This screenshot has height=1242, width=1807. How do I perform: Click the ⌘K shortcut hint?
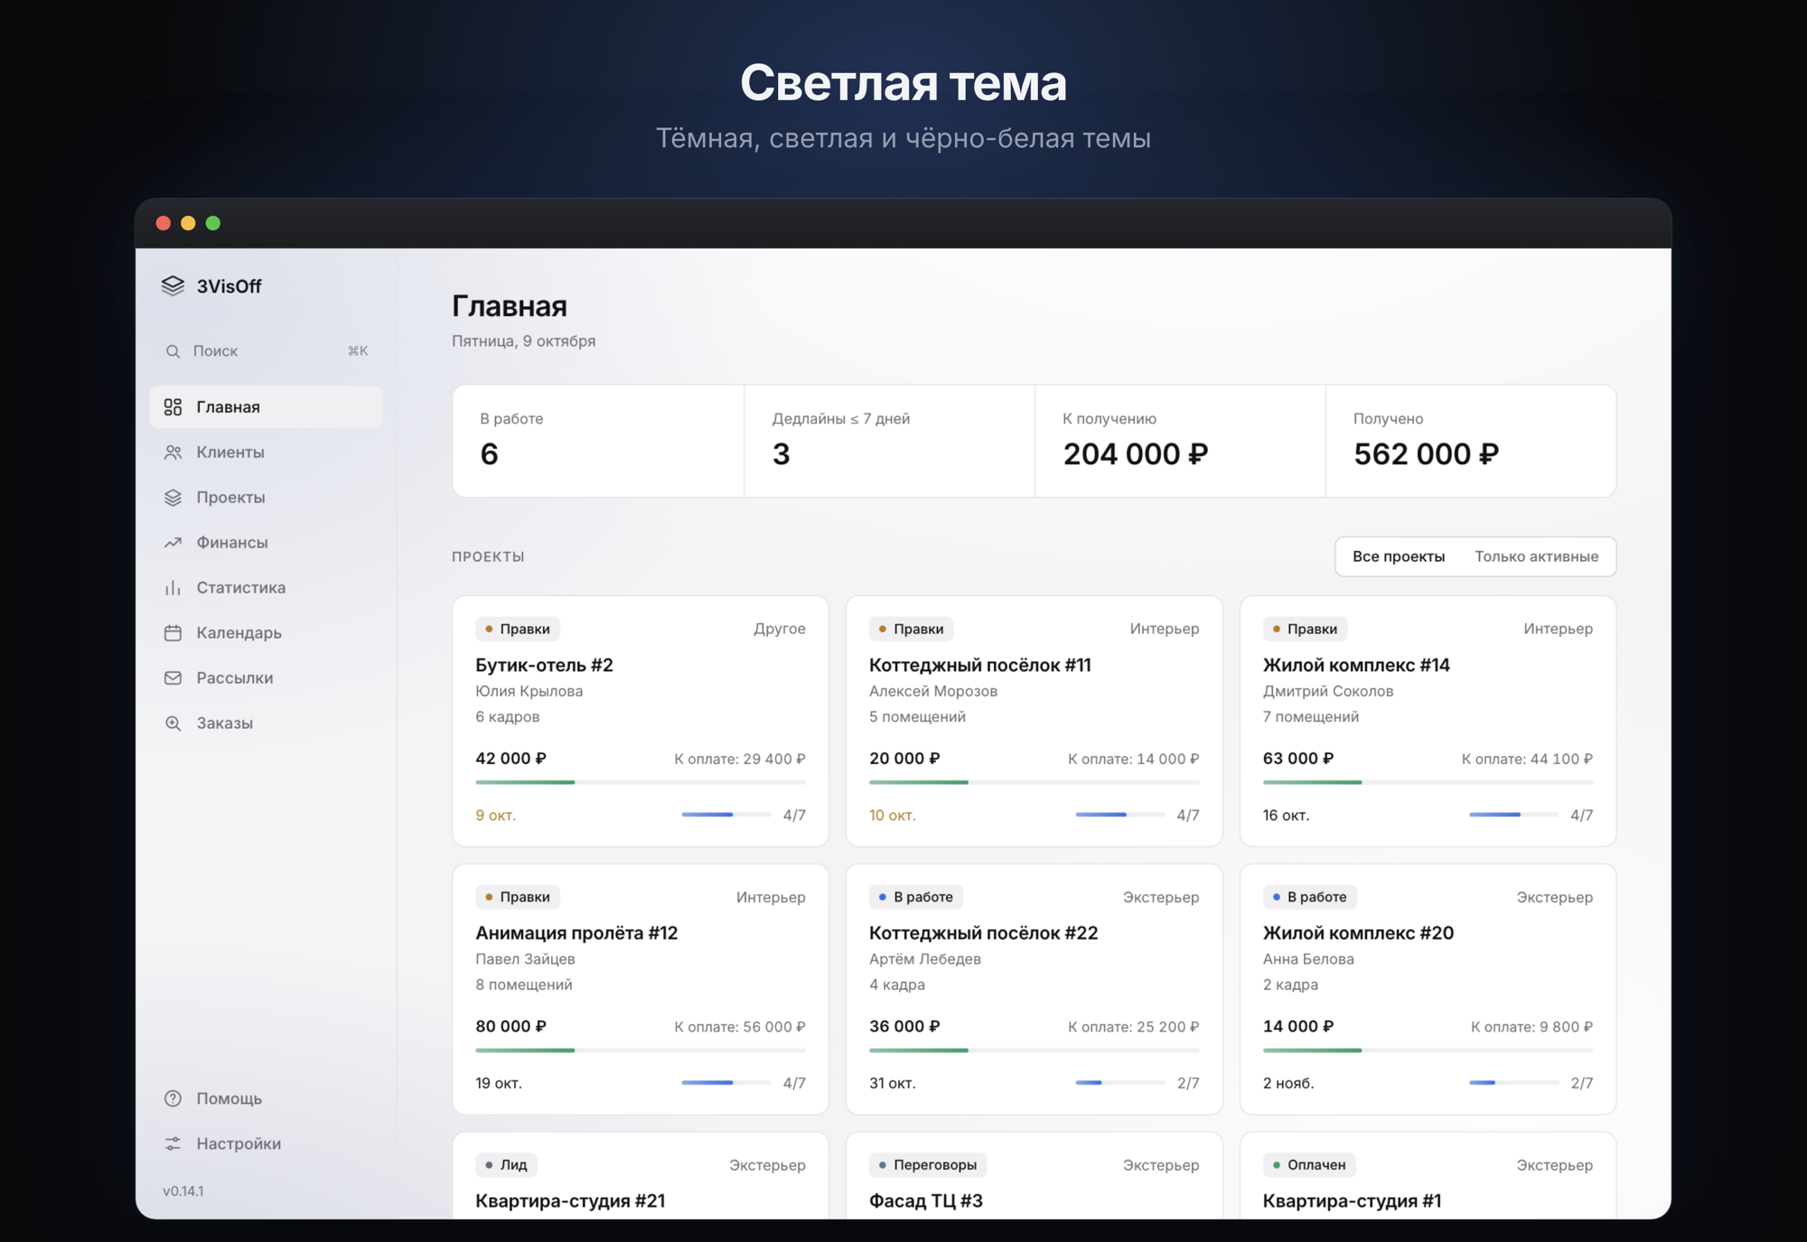[358, 351]
